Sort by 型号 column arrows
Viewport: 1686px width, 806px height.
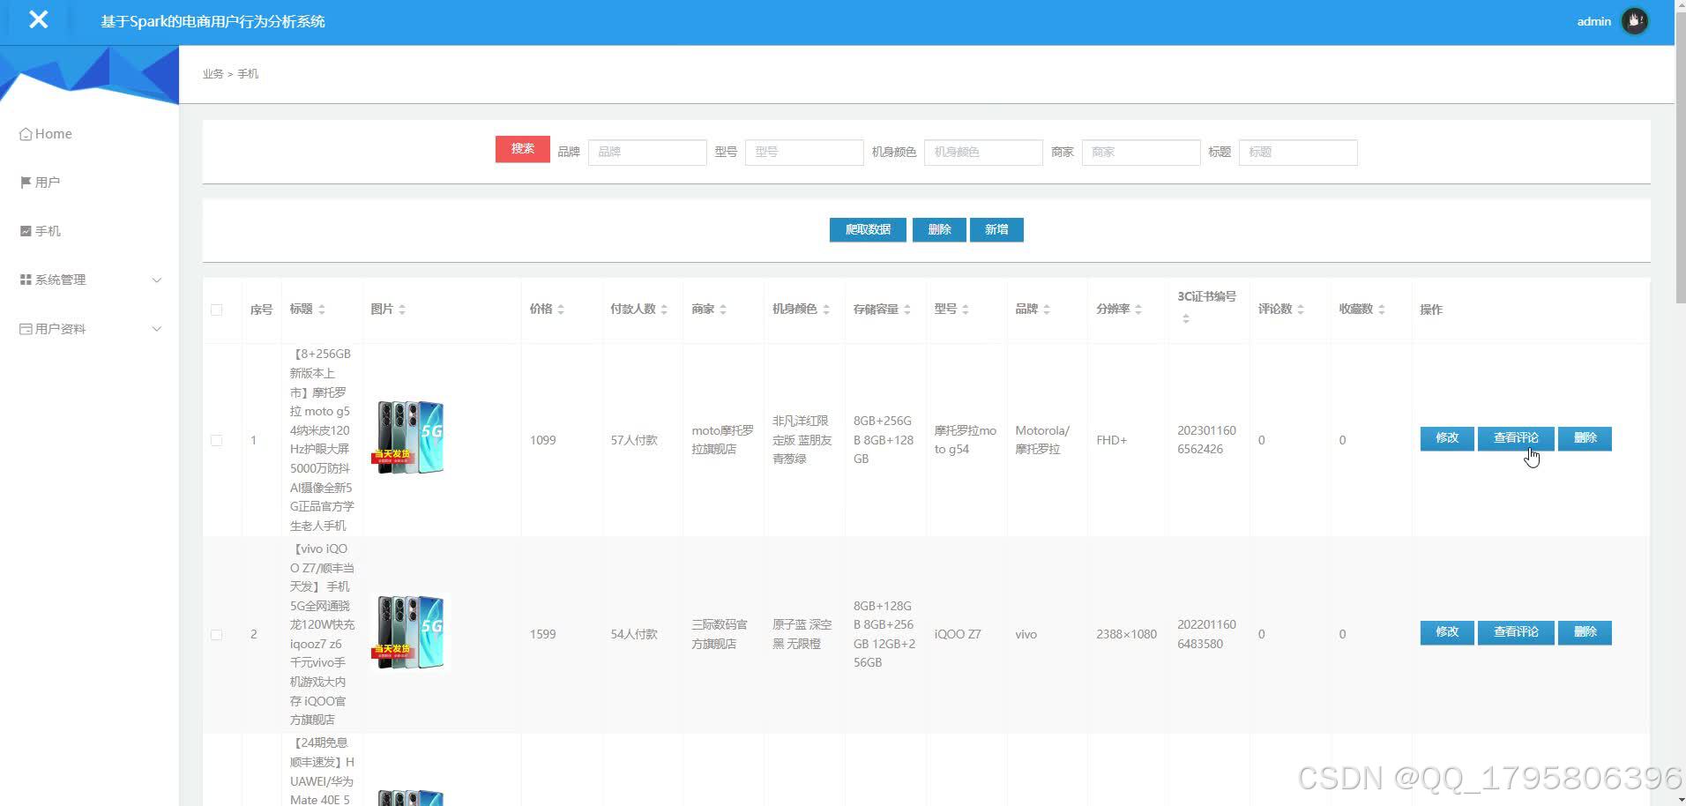[966, 310]
